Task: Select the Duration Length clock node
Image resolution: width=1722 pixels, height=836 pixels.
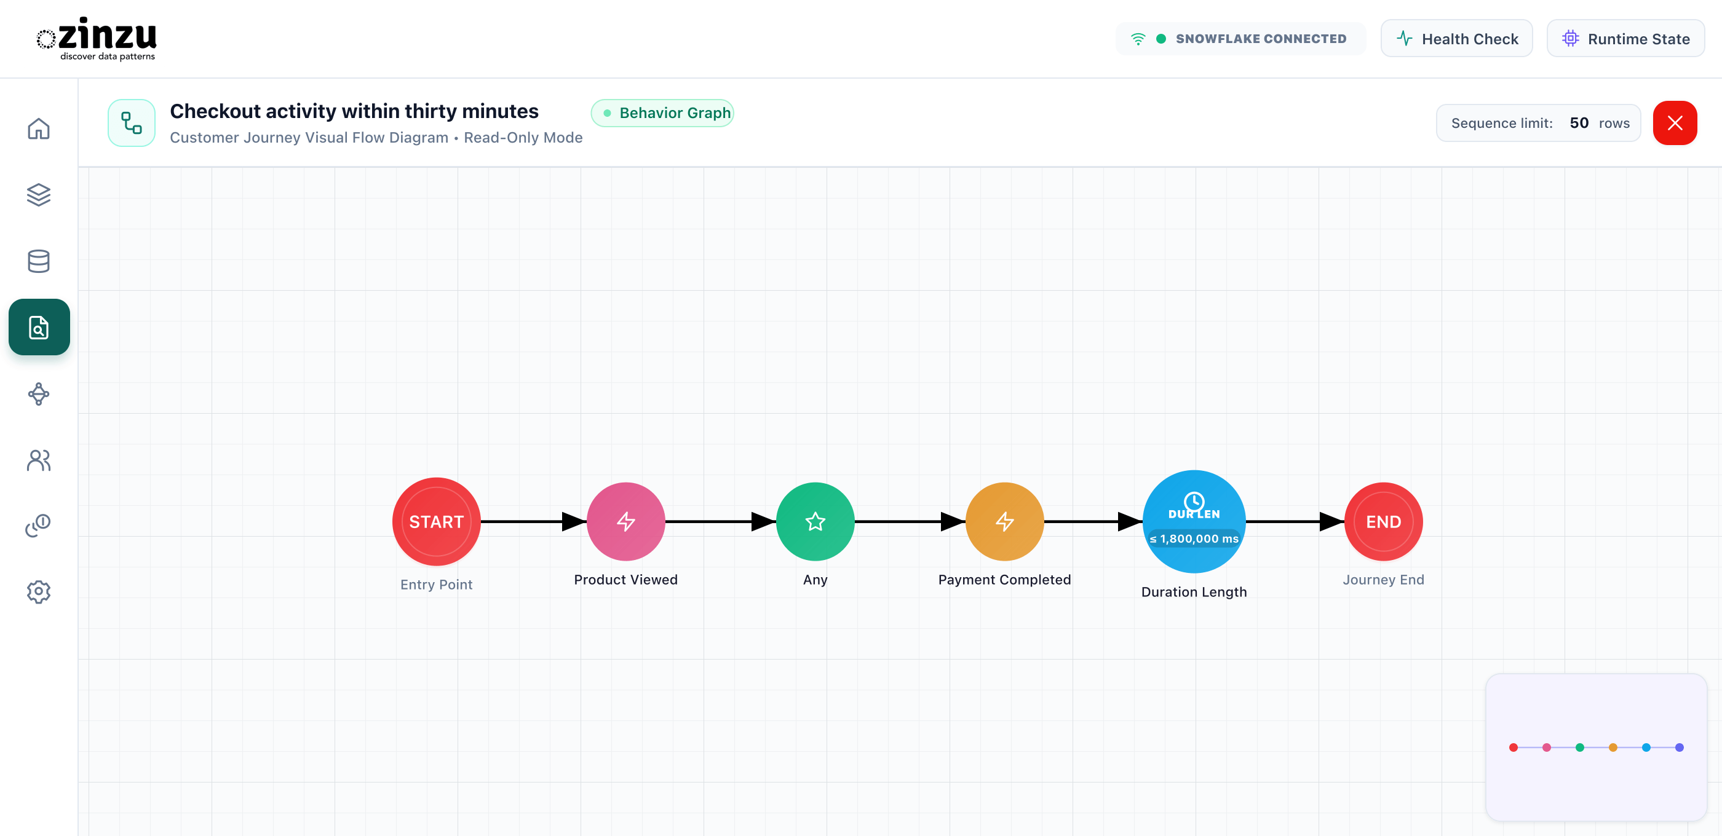Action: click(x=1194, y=521)
